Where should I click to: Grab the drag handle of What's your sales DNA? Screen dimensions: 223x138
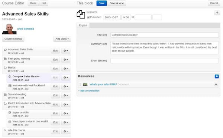(x=80, y=84)
